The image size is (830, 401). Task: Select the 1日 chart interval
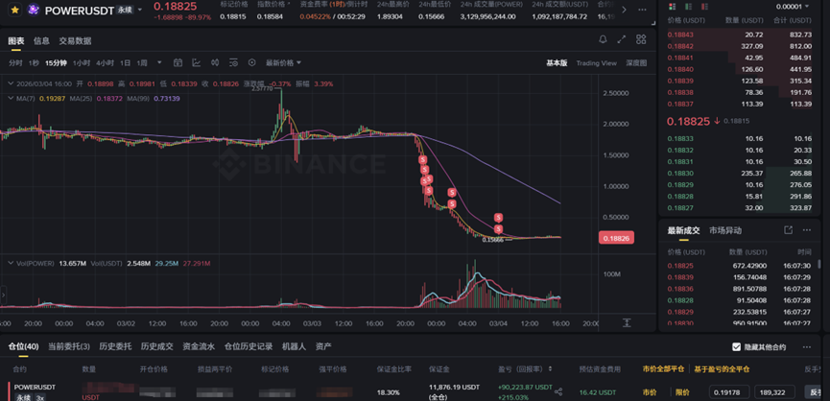pyautogui.click(x=125, y=63)
